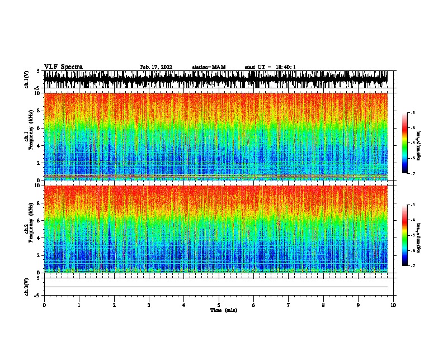
Task: Click the ch.1 voltage waveform strip
Action: 216,79
